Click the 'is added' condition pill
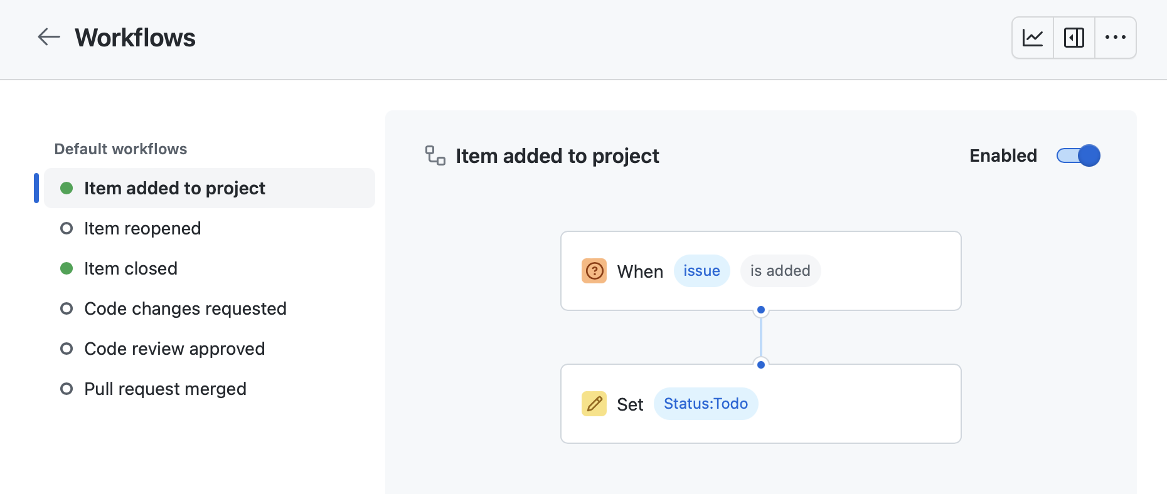 coord(781,271)
